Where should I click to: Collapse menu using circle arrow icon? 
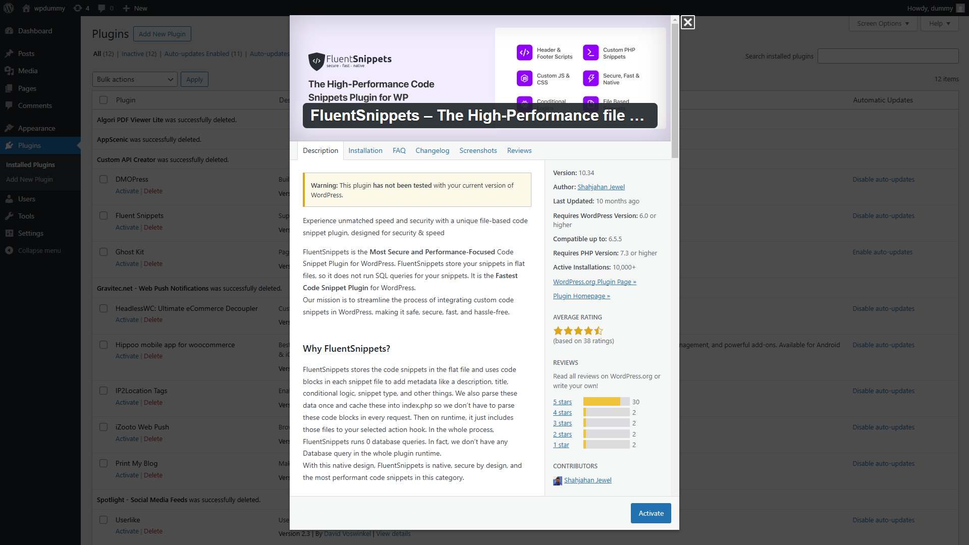[9, 250]
